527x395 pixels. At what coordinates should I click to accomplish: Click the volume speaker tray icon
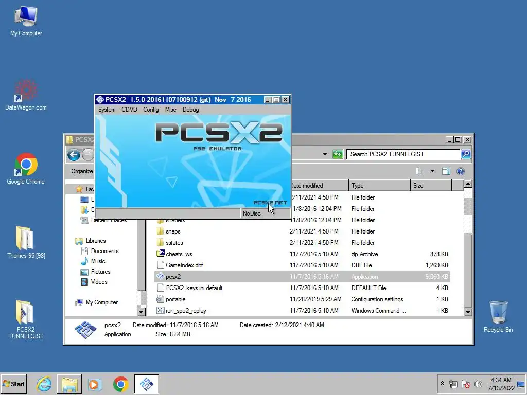(x=478, y=384)
